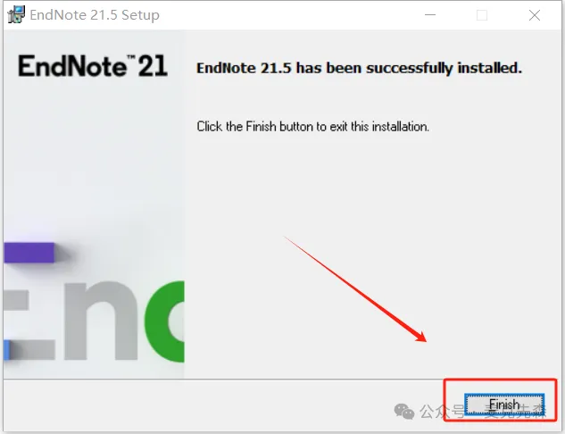Click the EndNote 21.5 Setup title text
This screenshot has width=565, height=434.
point(95,15)
